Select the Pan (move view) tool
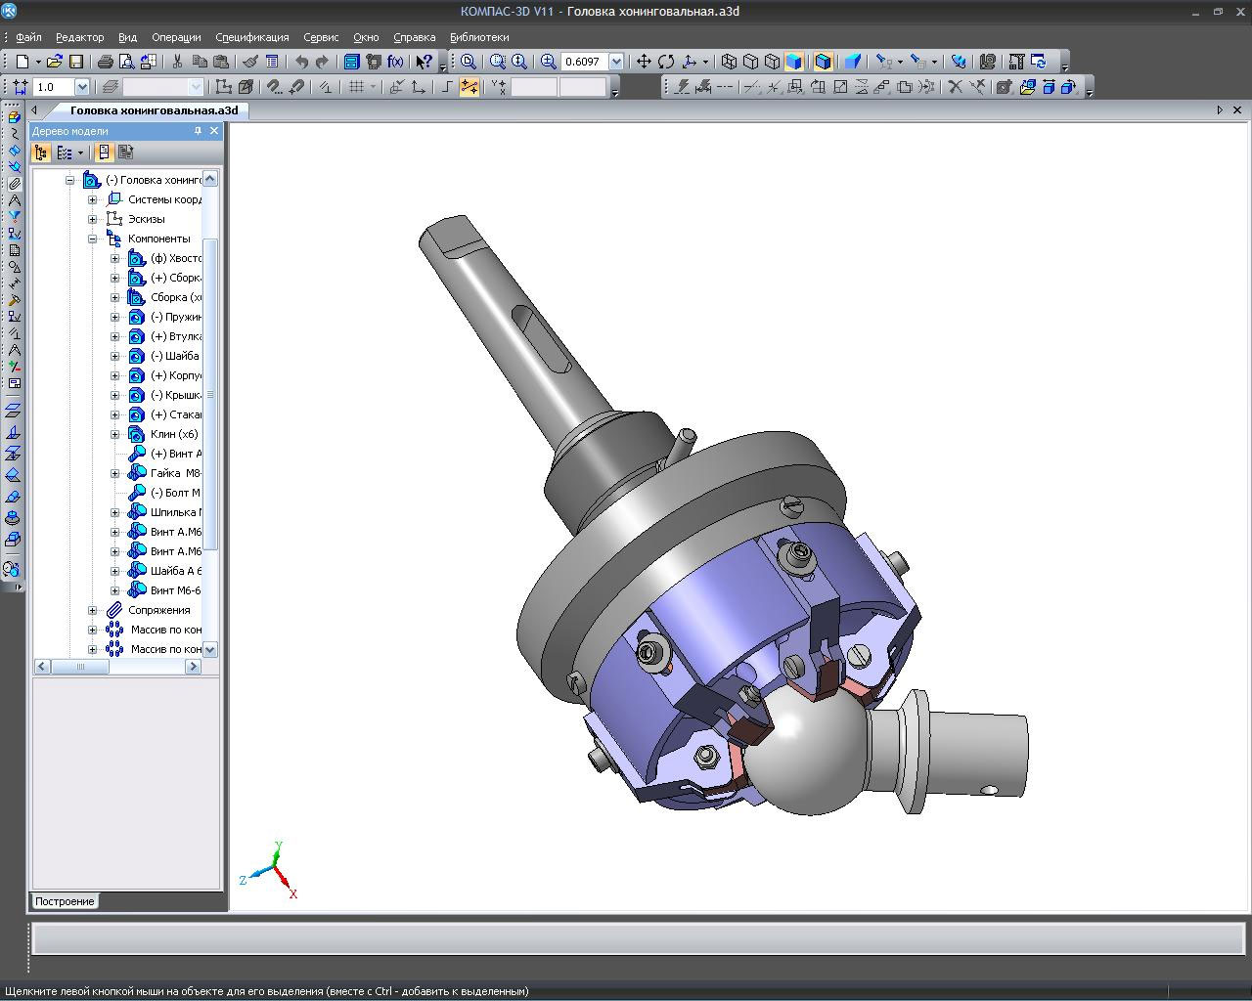1252x1001 pixels. [644, 62]
